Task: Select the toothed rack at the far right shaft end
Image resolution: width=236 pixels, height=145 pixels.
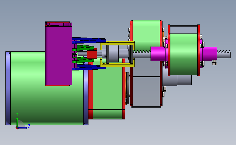Action: click(x=224, y=54)
